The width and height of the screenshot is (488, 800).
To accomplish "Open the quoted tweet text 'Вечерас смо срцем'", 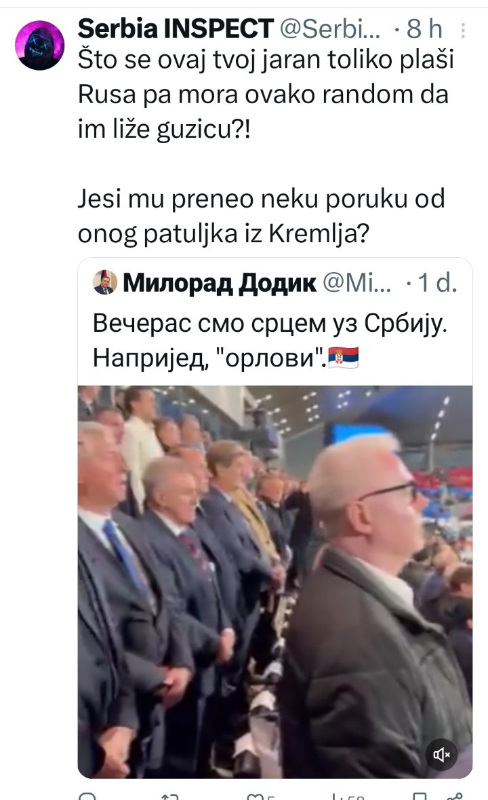I will 270,340.
